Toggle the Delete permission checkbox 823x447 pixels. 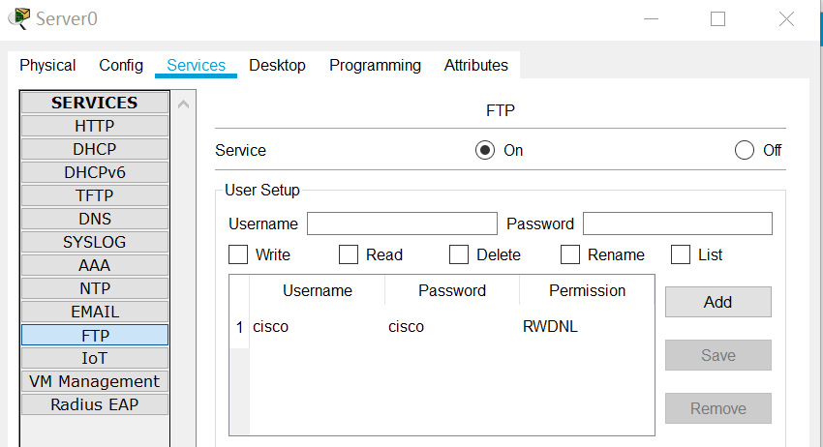click(459, 255)
